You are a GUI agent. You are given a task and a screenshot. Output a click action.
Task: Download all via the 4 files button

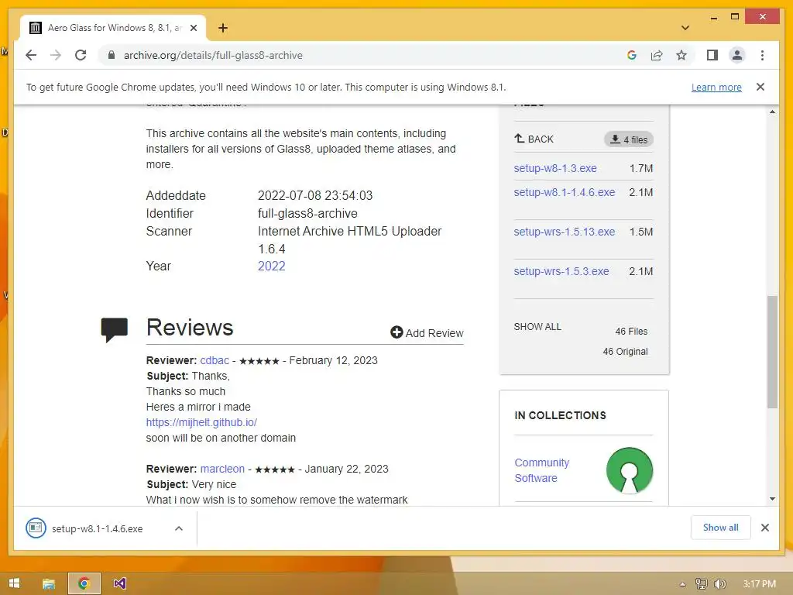tap(629, 139)
